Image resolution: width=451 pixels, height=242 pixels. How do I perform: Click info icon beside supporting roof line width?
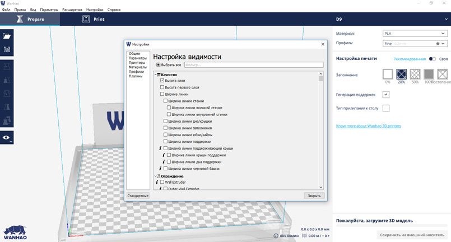click(x=160, y=148)
